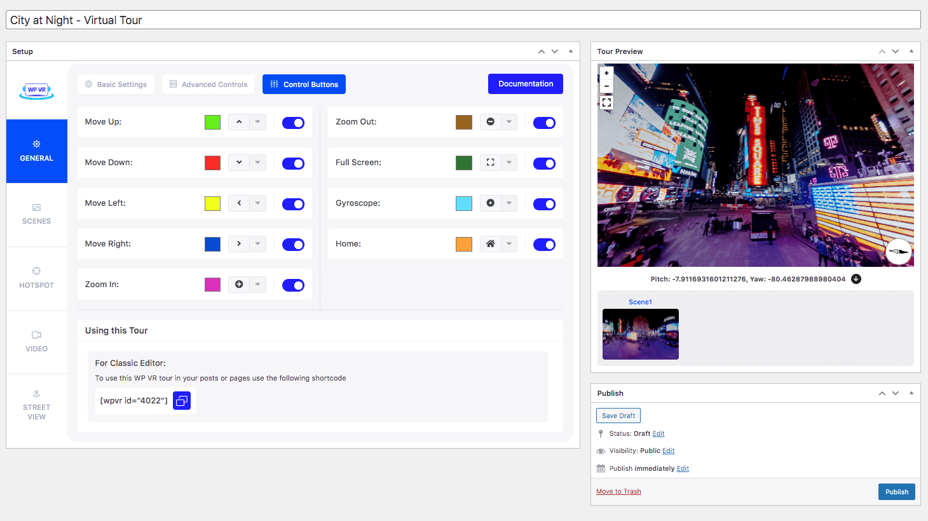928x521 pixels.
Task: Open the Gyroscope icon dropdown
Action: pyautogui.click(x=508, y=203)
